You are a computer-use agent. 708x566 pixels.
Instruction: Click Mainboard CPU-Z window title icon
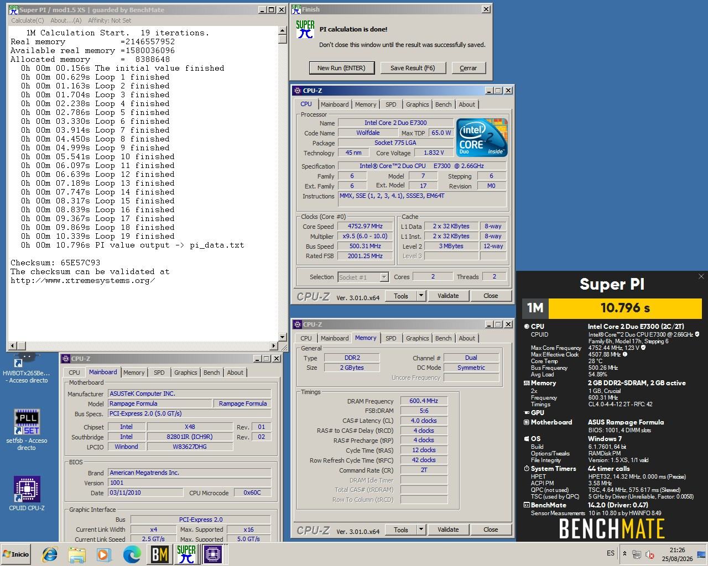pyautogui.click(x=66, y=359)
